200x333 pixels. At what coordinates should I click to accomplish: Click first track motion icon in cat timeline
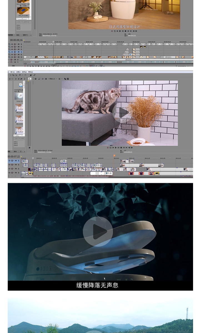point(9,161)
